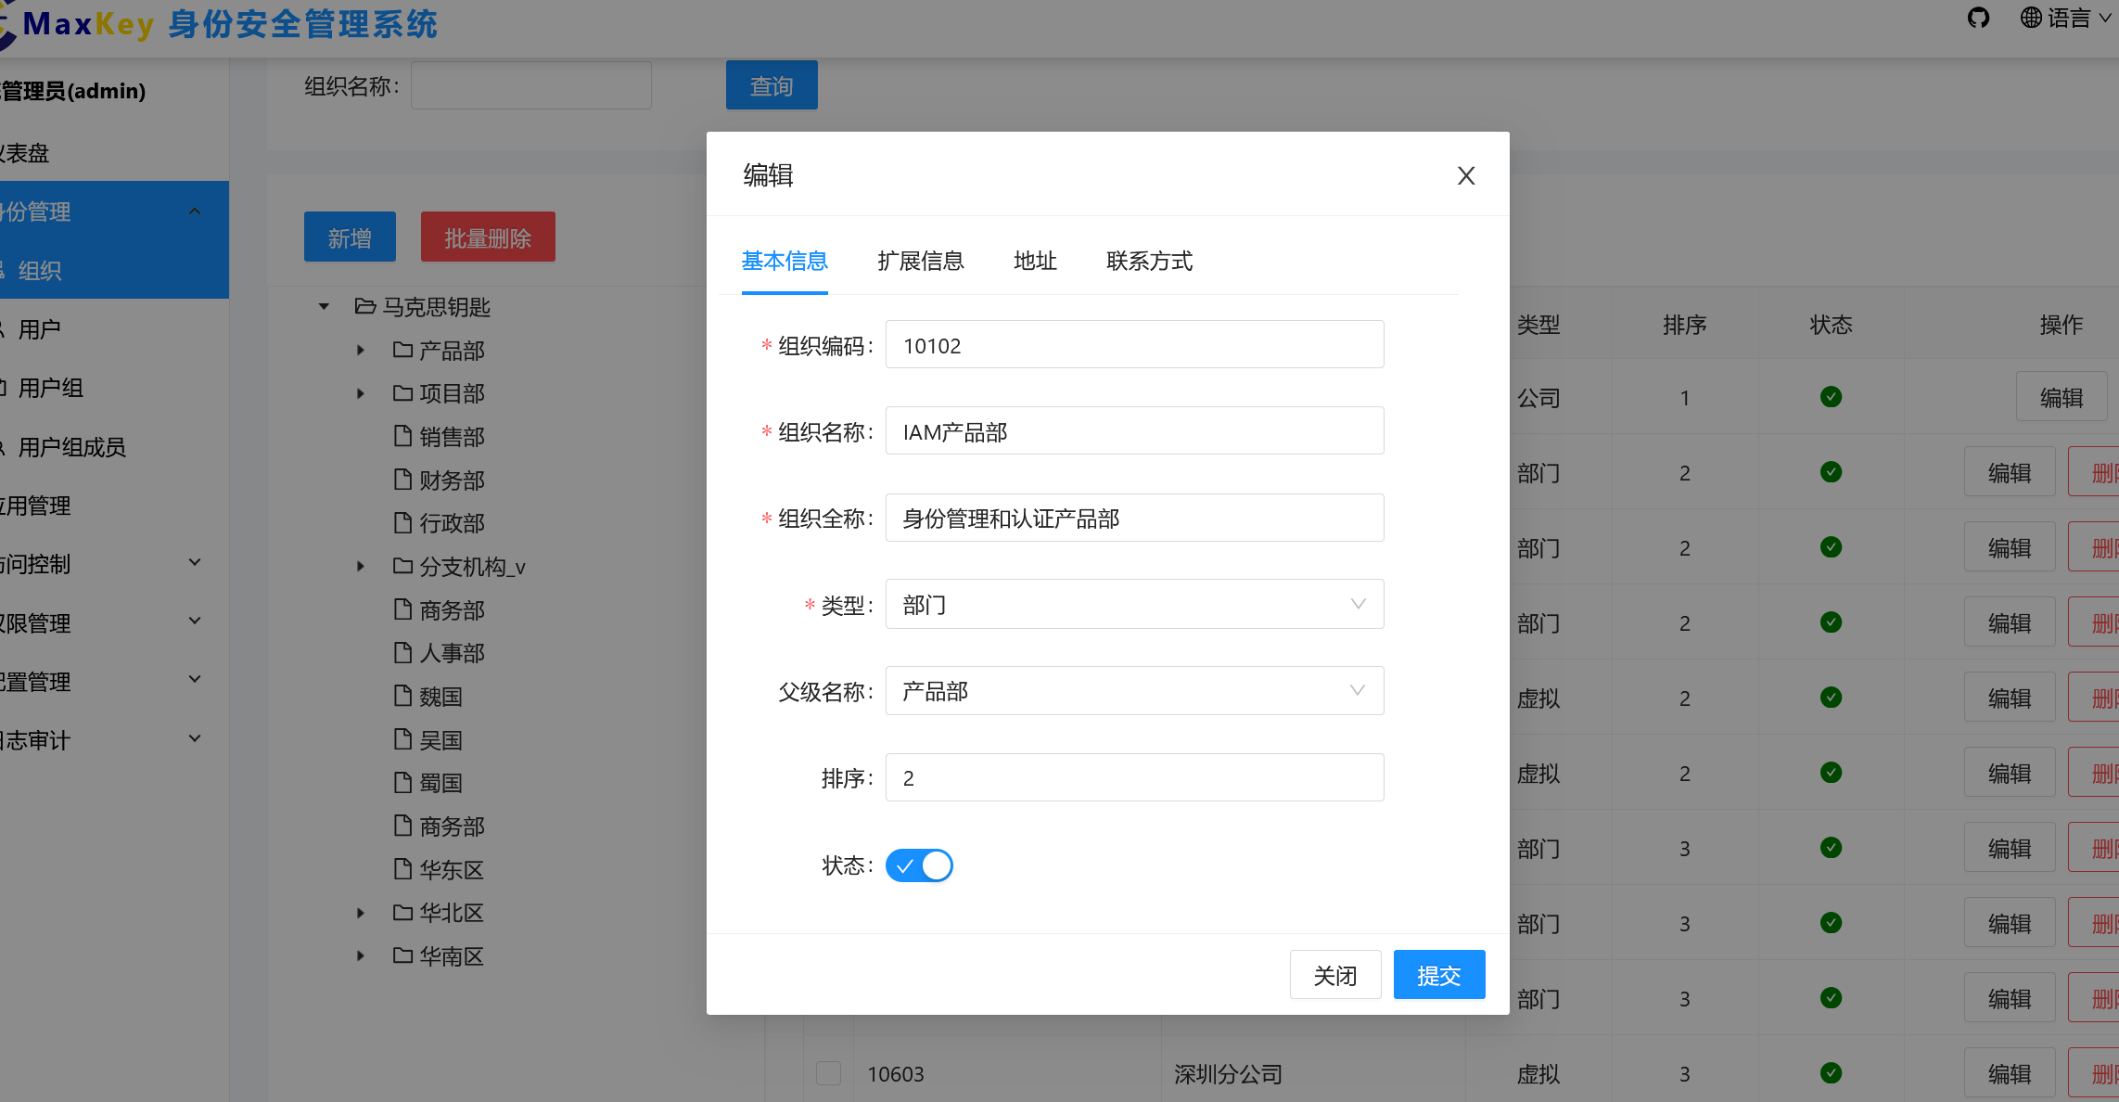Disable the 状态 switch in dialog
Image resolution: width=2119 pixels, height=1102 pixels.
[919, 865]
